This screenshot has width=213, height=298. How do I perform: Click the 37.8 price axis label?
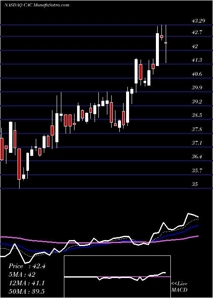pos(197,129)
